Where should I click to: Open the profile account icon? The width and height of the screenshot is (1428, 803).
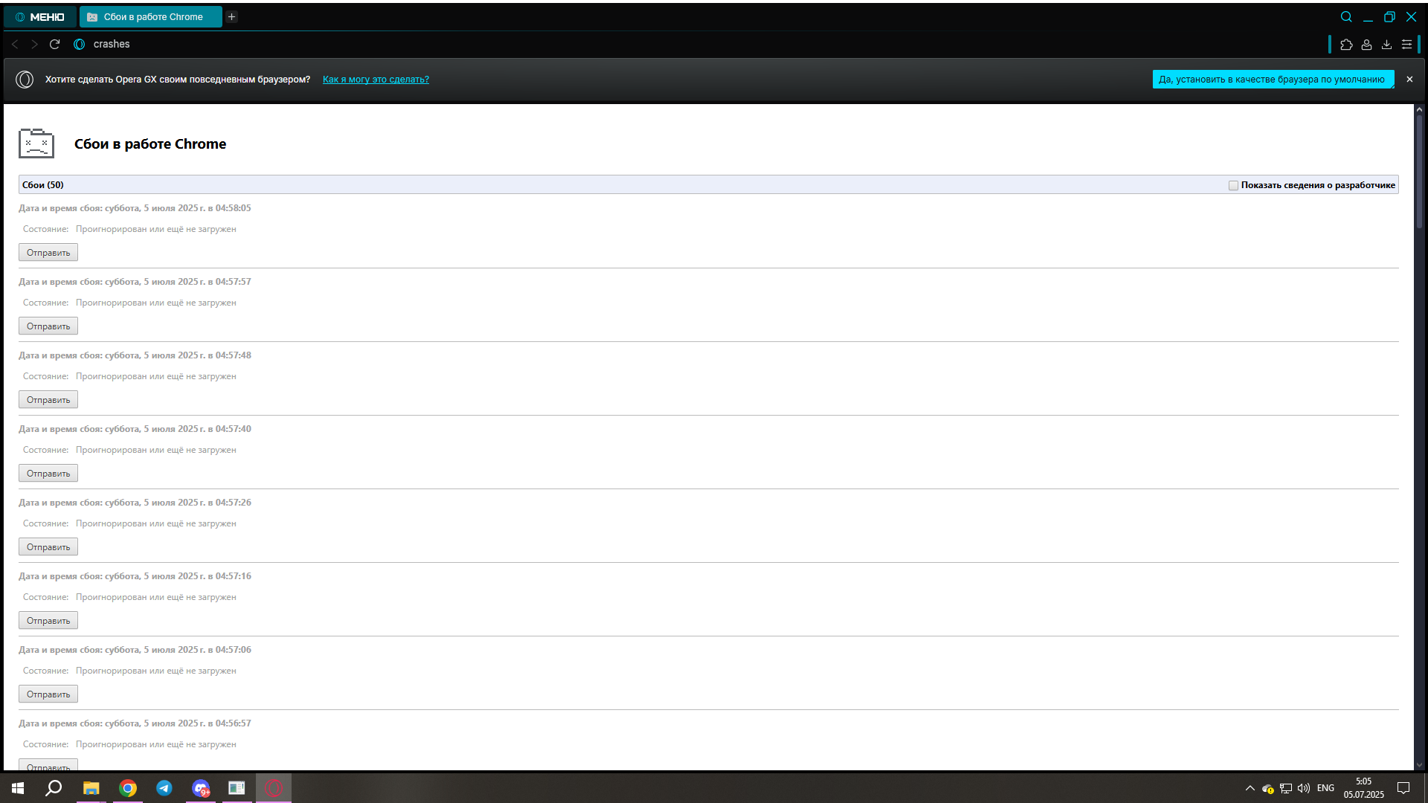pos(1366,45)
